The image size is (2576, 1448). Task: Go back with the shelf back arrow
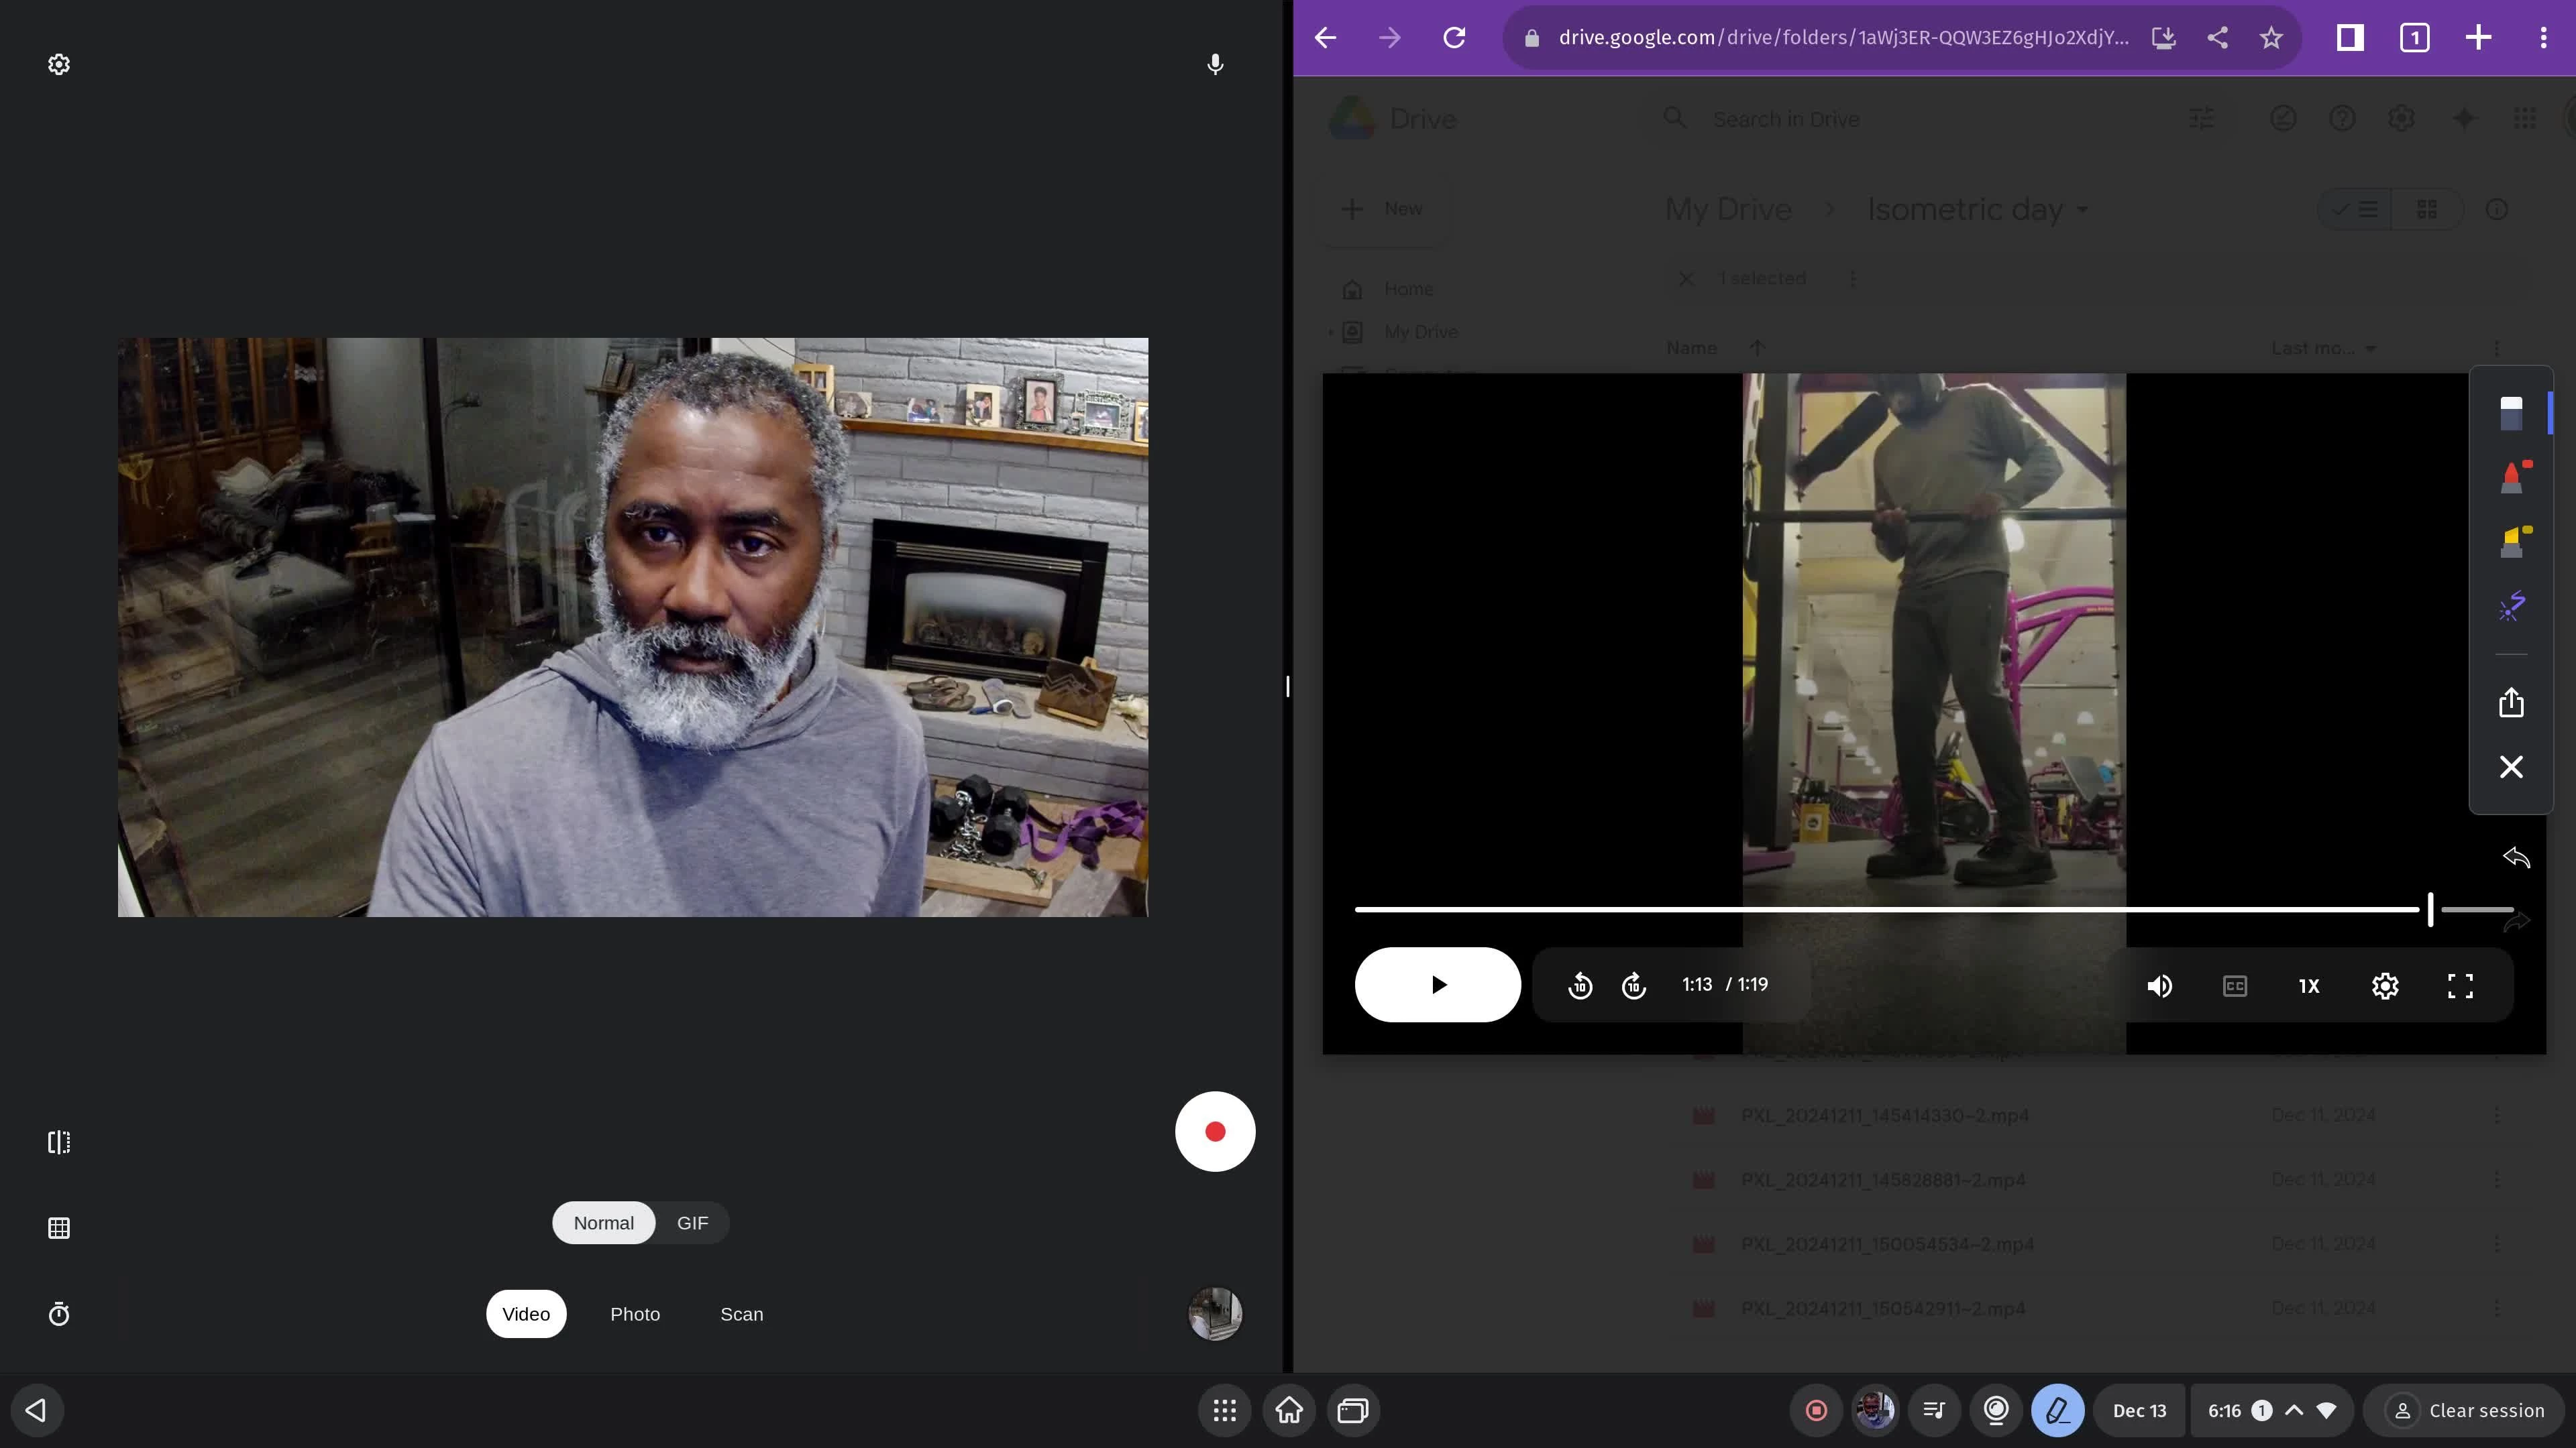[37, 1410]
